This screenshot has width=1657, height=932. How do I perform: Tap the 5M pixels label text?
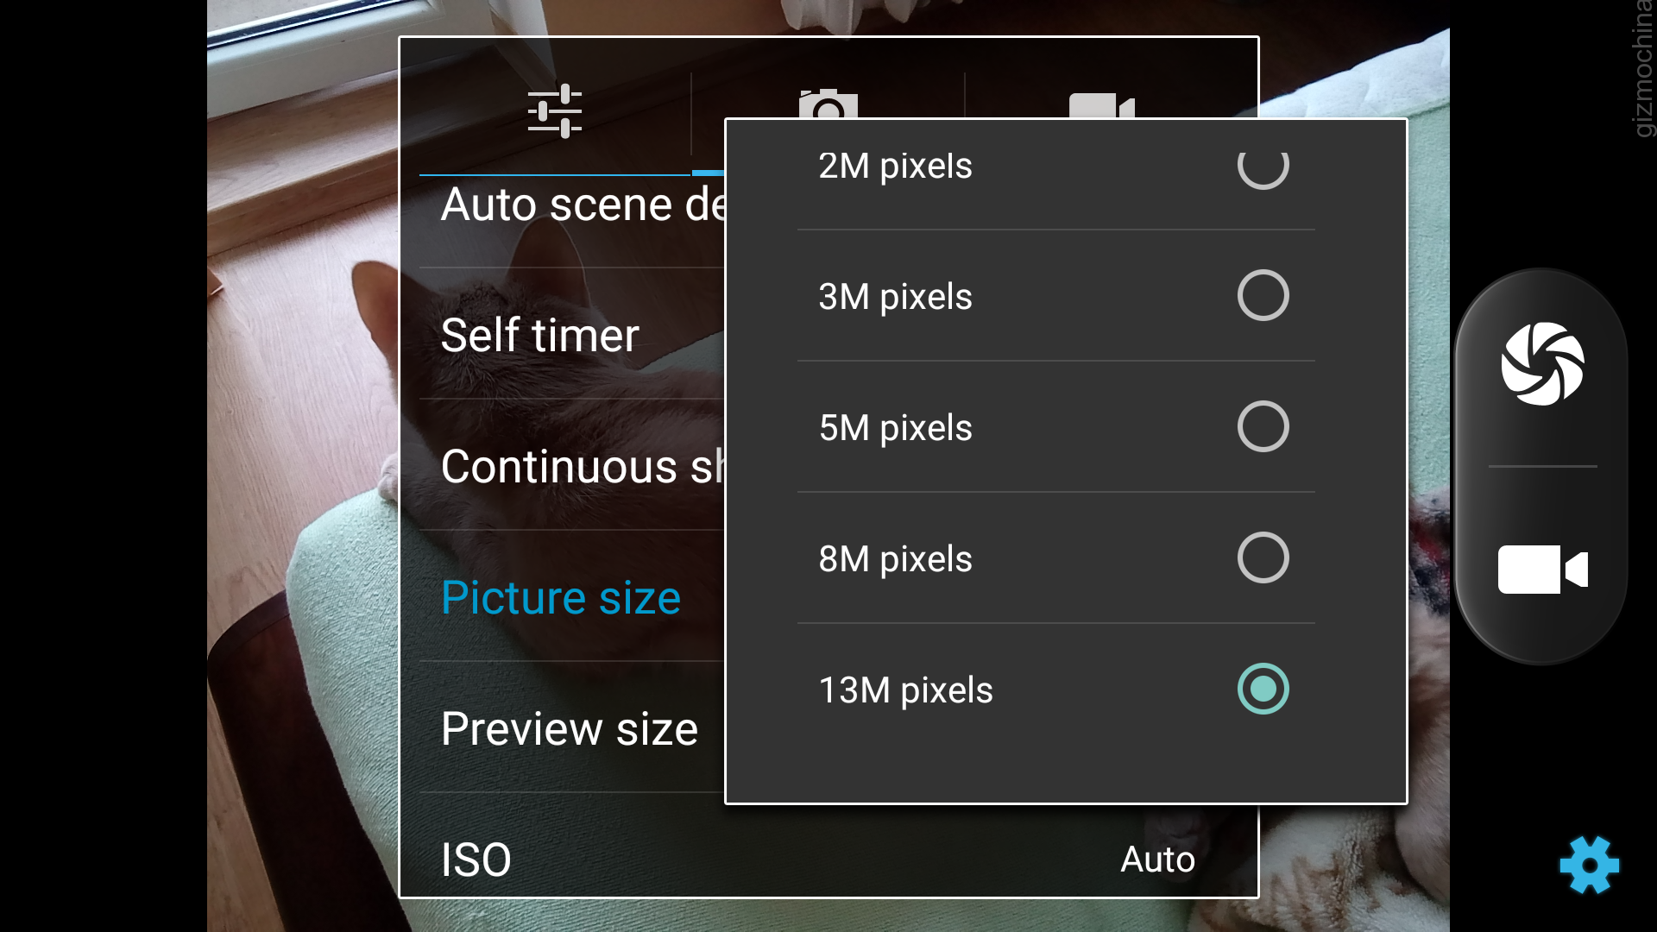point(895,428)
